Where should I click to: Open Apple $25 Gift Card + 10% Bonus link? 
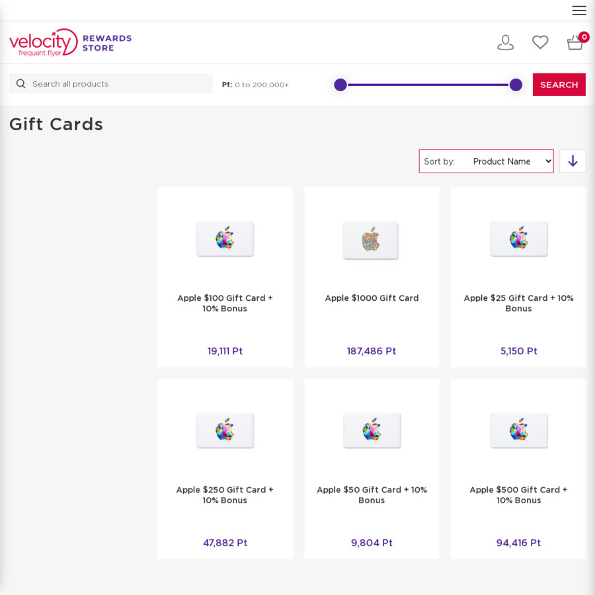(518, 303)
